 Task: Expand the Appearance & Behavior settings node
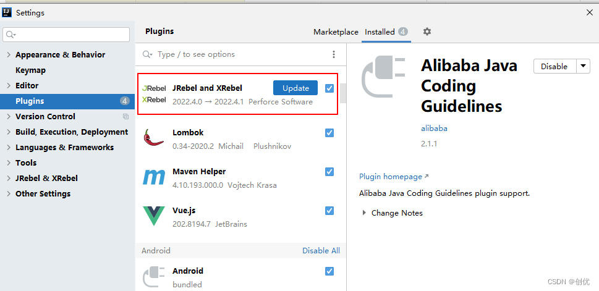click(9, 54)
